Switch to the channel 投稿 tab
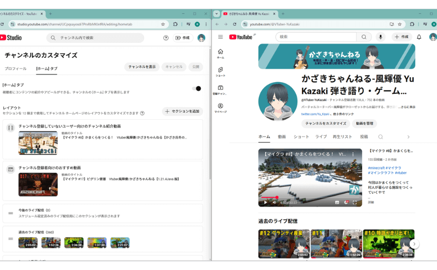Viewport: 437px width, 270px height. [x=364, y=137]
